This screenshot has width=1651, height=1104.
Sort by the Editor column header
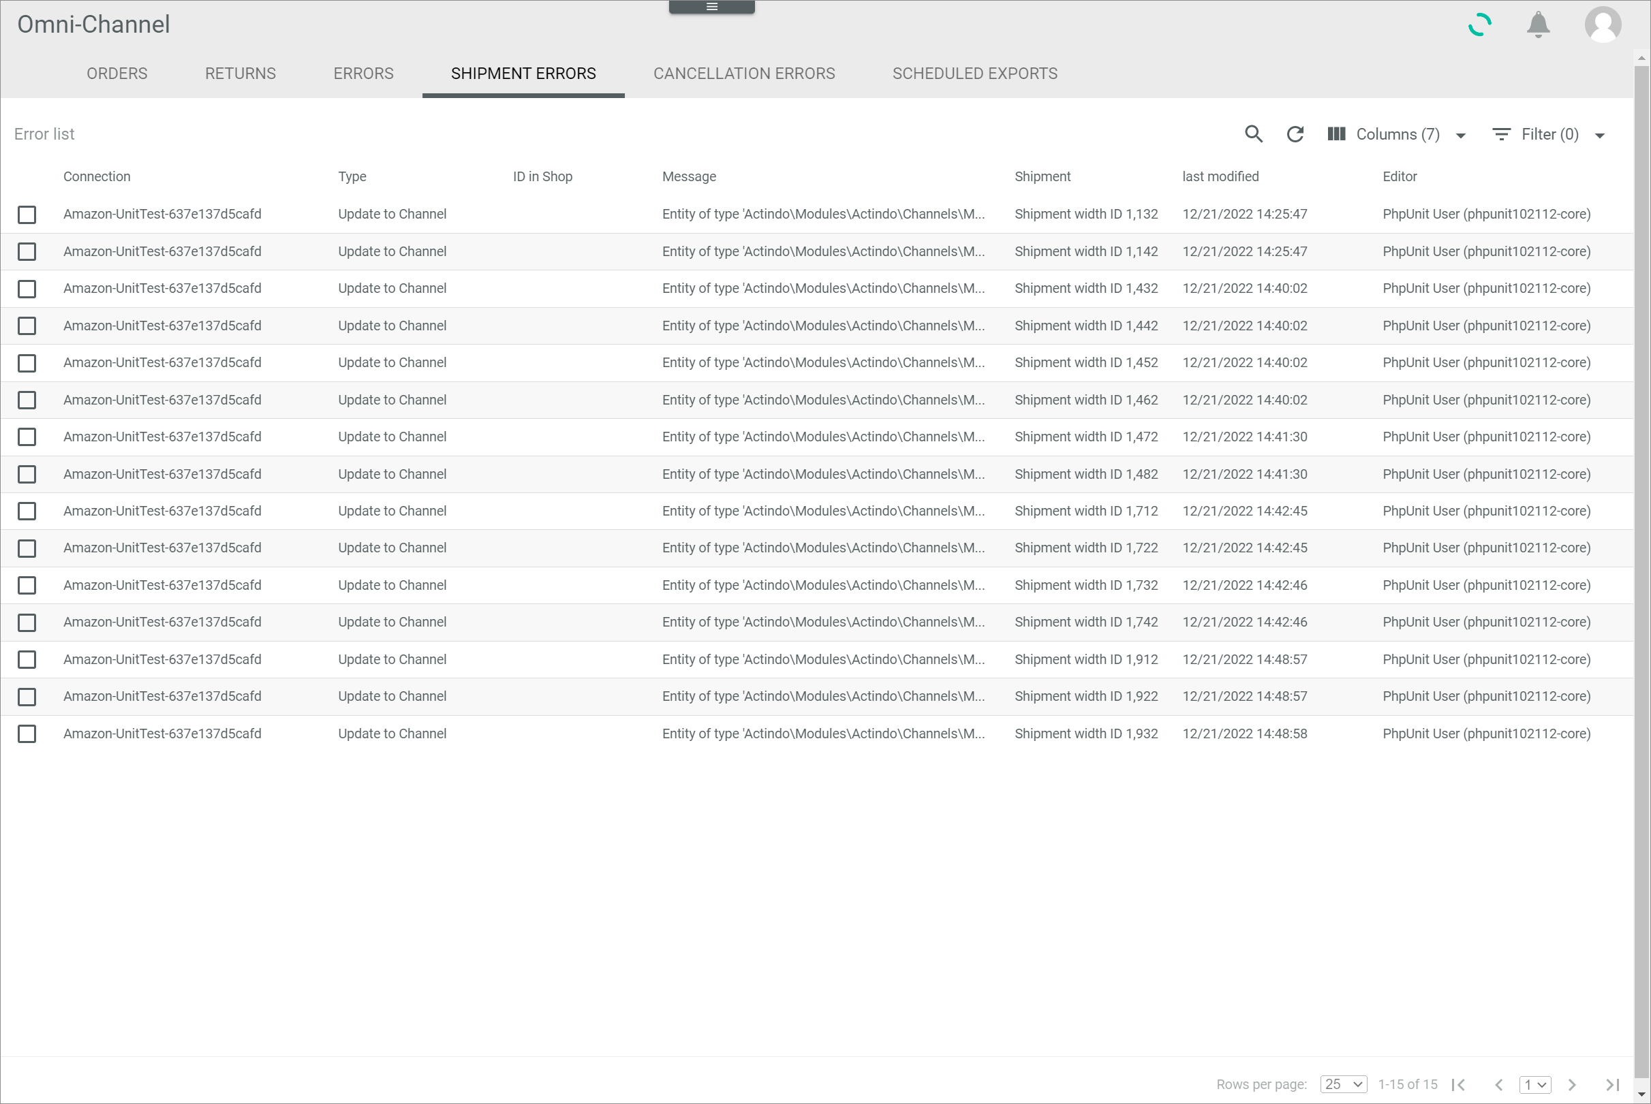(x=1399, y=176)
